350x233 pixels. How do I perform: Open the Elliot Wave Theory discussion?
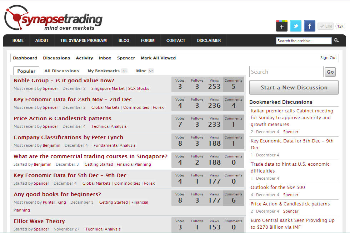point(39,221)
